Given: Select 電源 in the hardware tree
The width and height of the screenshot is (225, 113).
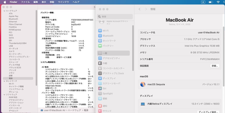Looking at the screenshot, I should point(18,78).
